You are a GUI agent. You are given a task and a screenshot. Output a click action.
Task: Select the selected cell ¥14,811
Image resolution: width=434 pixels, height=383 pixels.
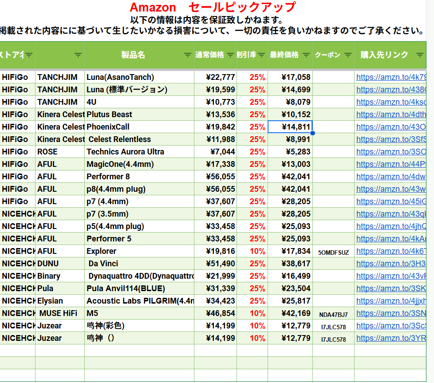coord(290,127)
